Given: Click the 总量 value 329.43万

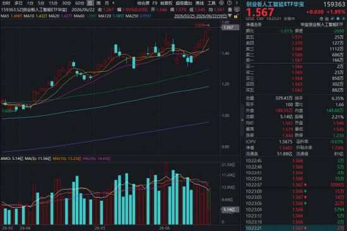Looking at the screenshot, I should click(x=284, y=98).
